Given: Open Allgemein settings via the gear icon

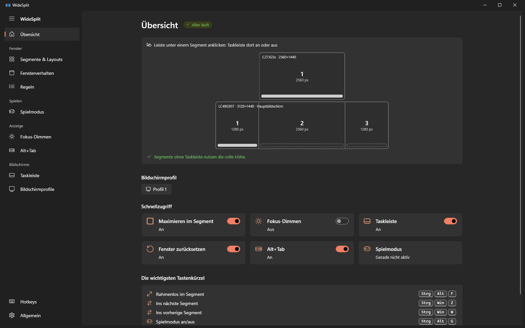Looking at the screenshot, I should click(12, 315).
